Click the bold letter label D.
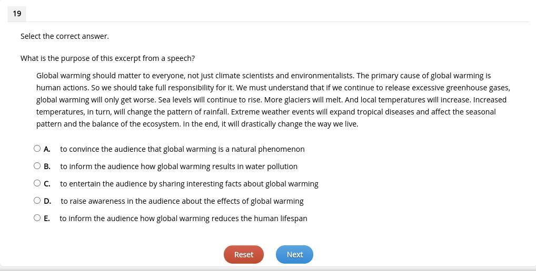 47,202
